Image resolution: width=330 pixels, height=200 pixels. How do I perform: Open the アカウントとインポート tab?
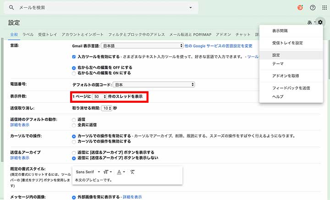pyautogui.click(x=82, y=34)
